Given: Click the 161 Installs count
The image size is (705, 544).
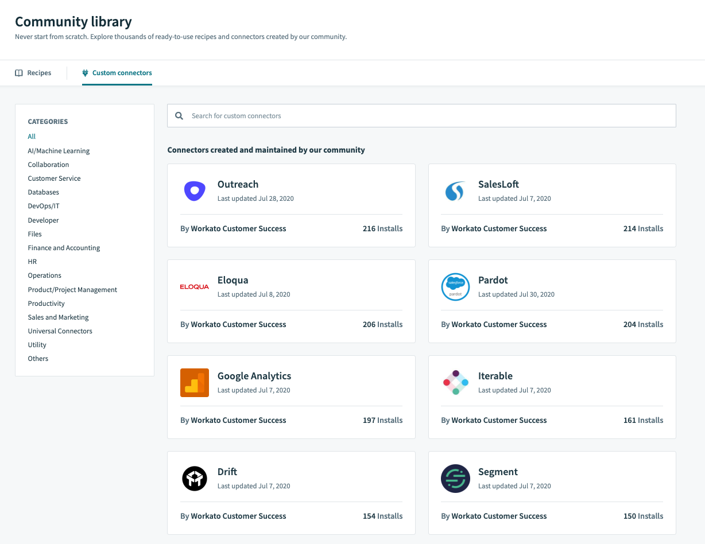Looking at the screenshot, I should (643, 420).
